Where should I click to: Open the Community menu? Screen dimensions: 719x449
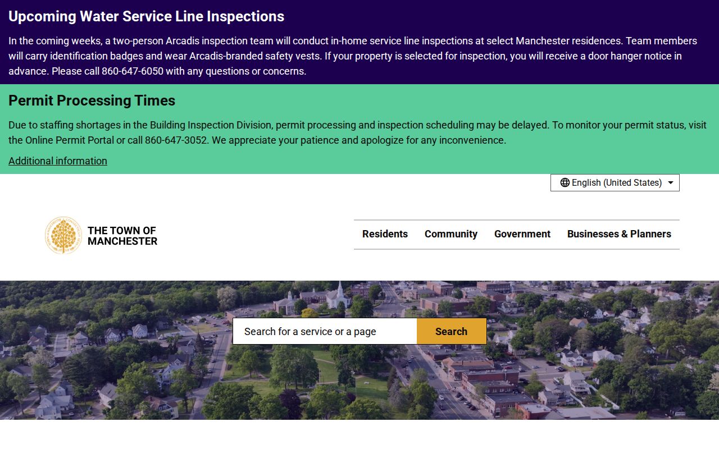pos(451,234)
